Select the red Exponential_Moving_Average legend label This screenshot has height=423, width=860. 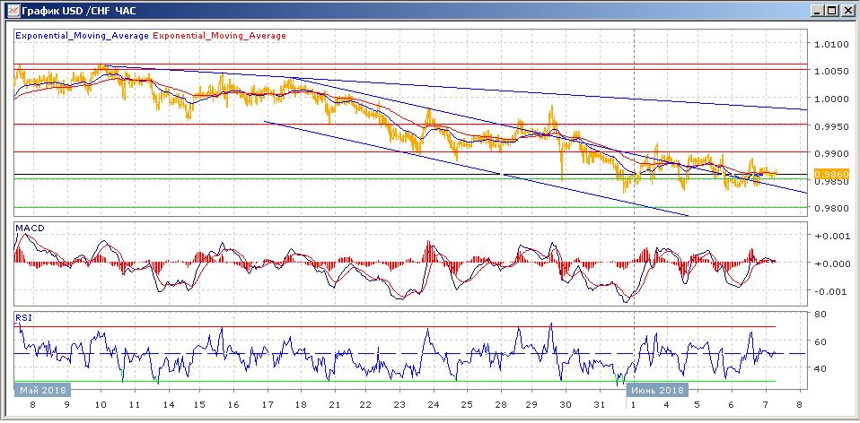tap(220, 36)
